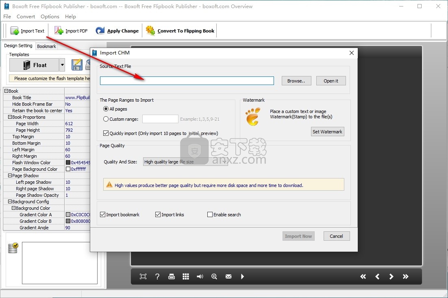Image resolution: width=448 pixels, height=298 pixels.
Task: Click the Open it button
Action: click(x=331, y=81)
